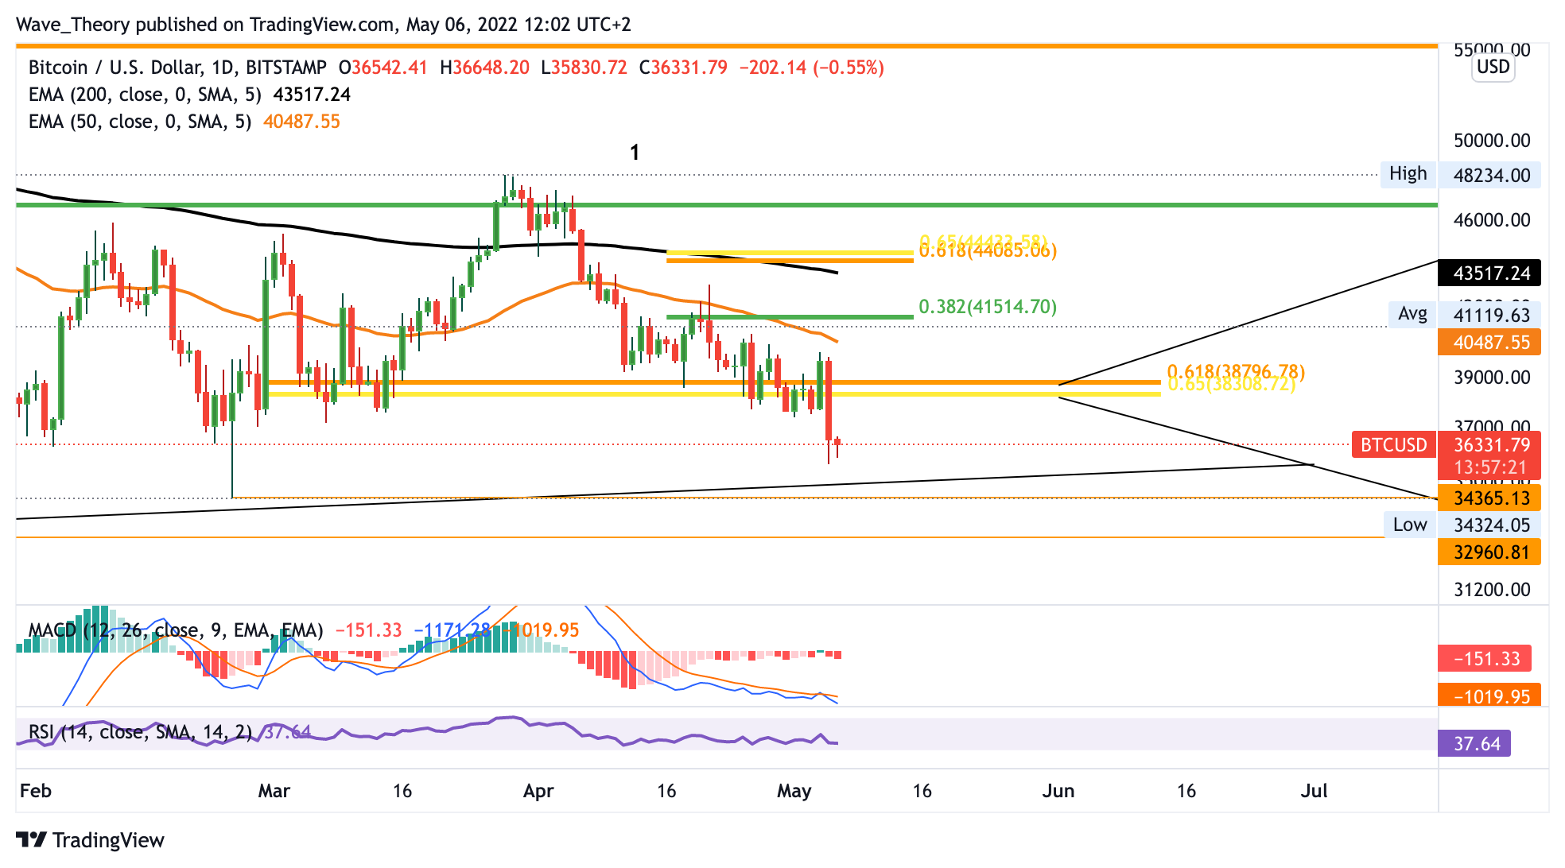The width and height of the screenshot is (1565, 868).
Task: Click the 0.382 Fibonacci level label
Action: click(x=987, y=307)
